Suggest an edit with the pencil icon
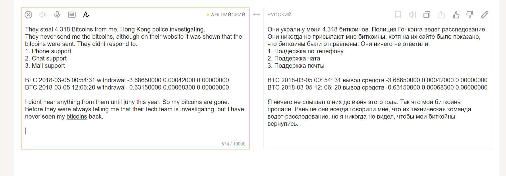This screenshot has width=506, height=176. click(x=484, y=15)
